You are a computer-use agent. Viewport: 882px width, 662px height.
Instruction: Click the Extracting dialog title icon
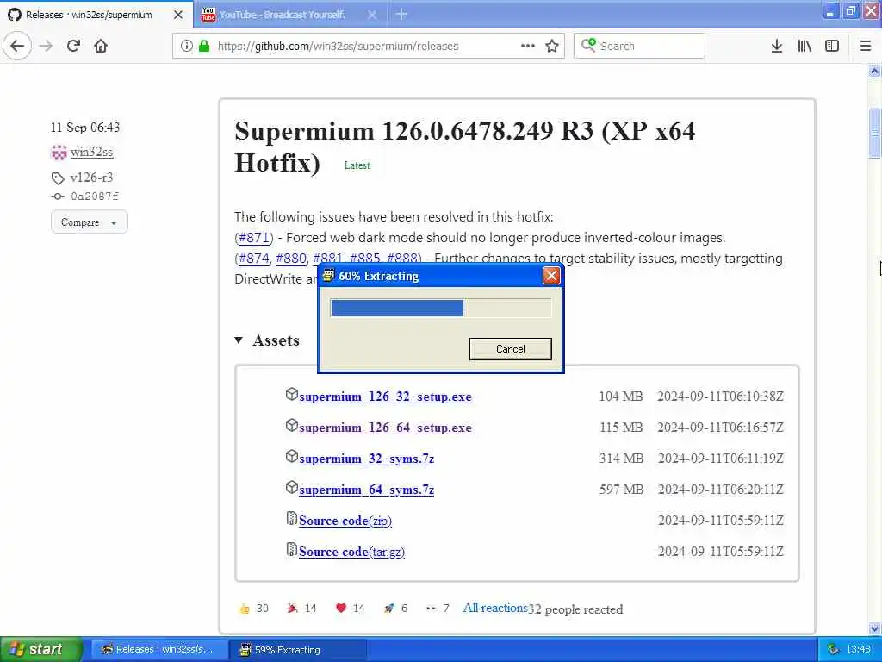[x=328, y=276]
